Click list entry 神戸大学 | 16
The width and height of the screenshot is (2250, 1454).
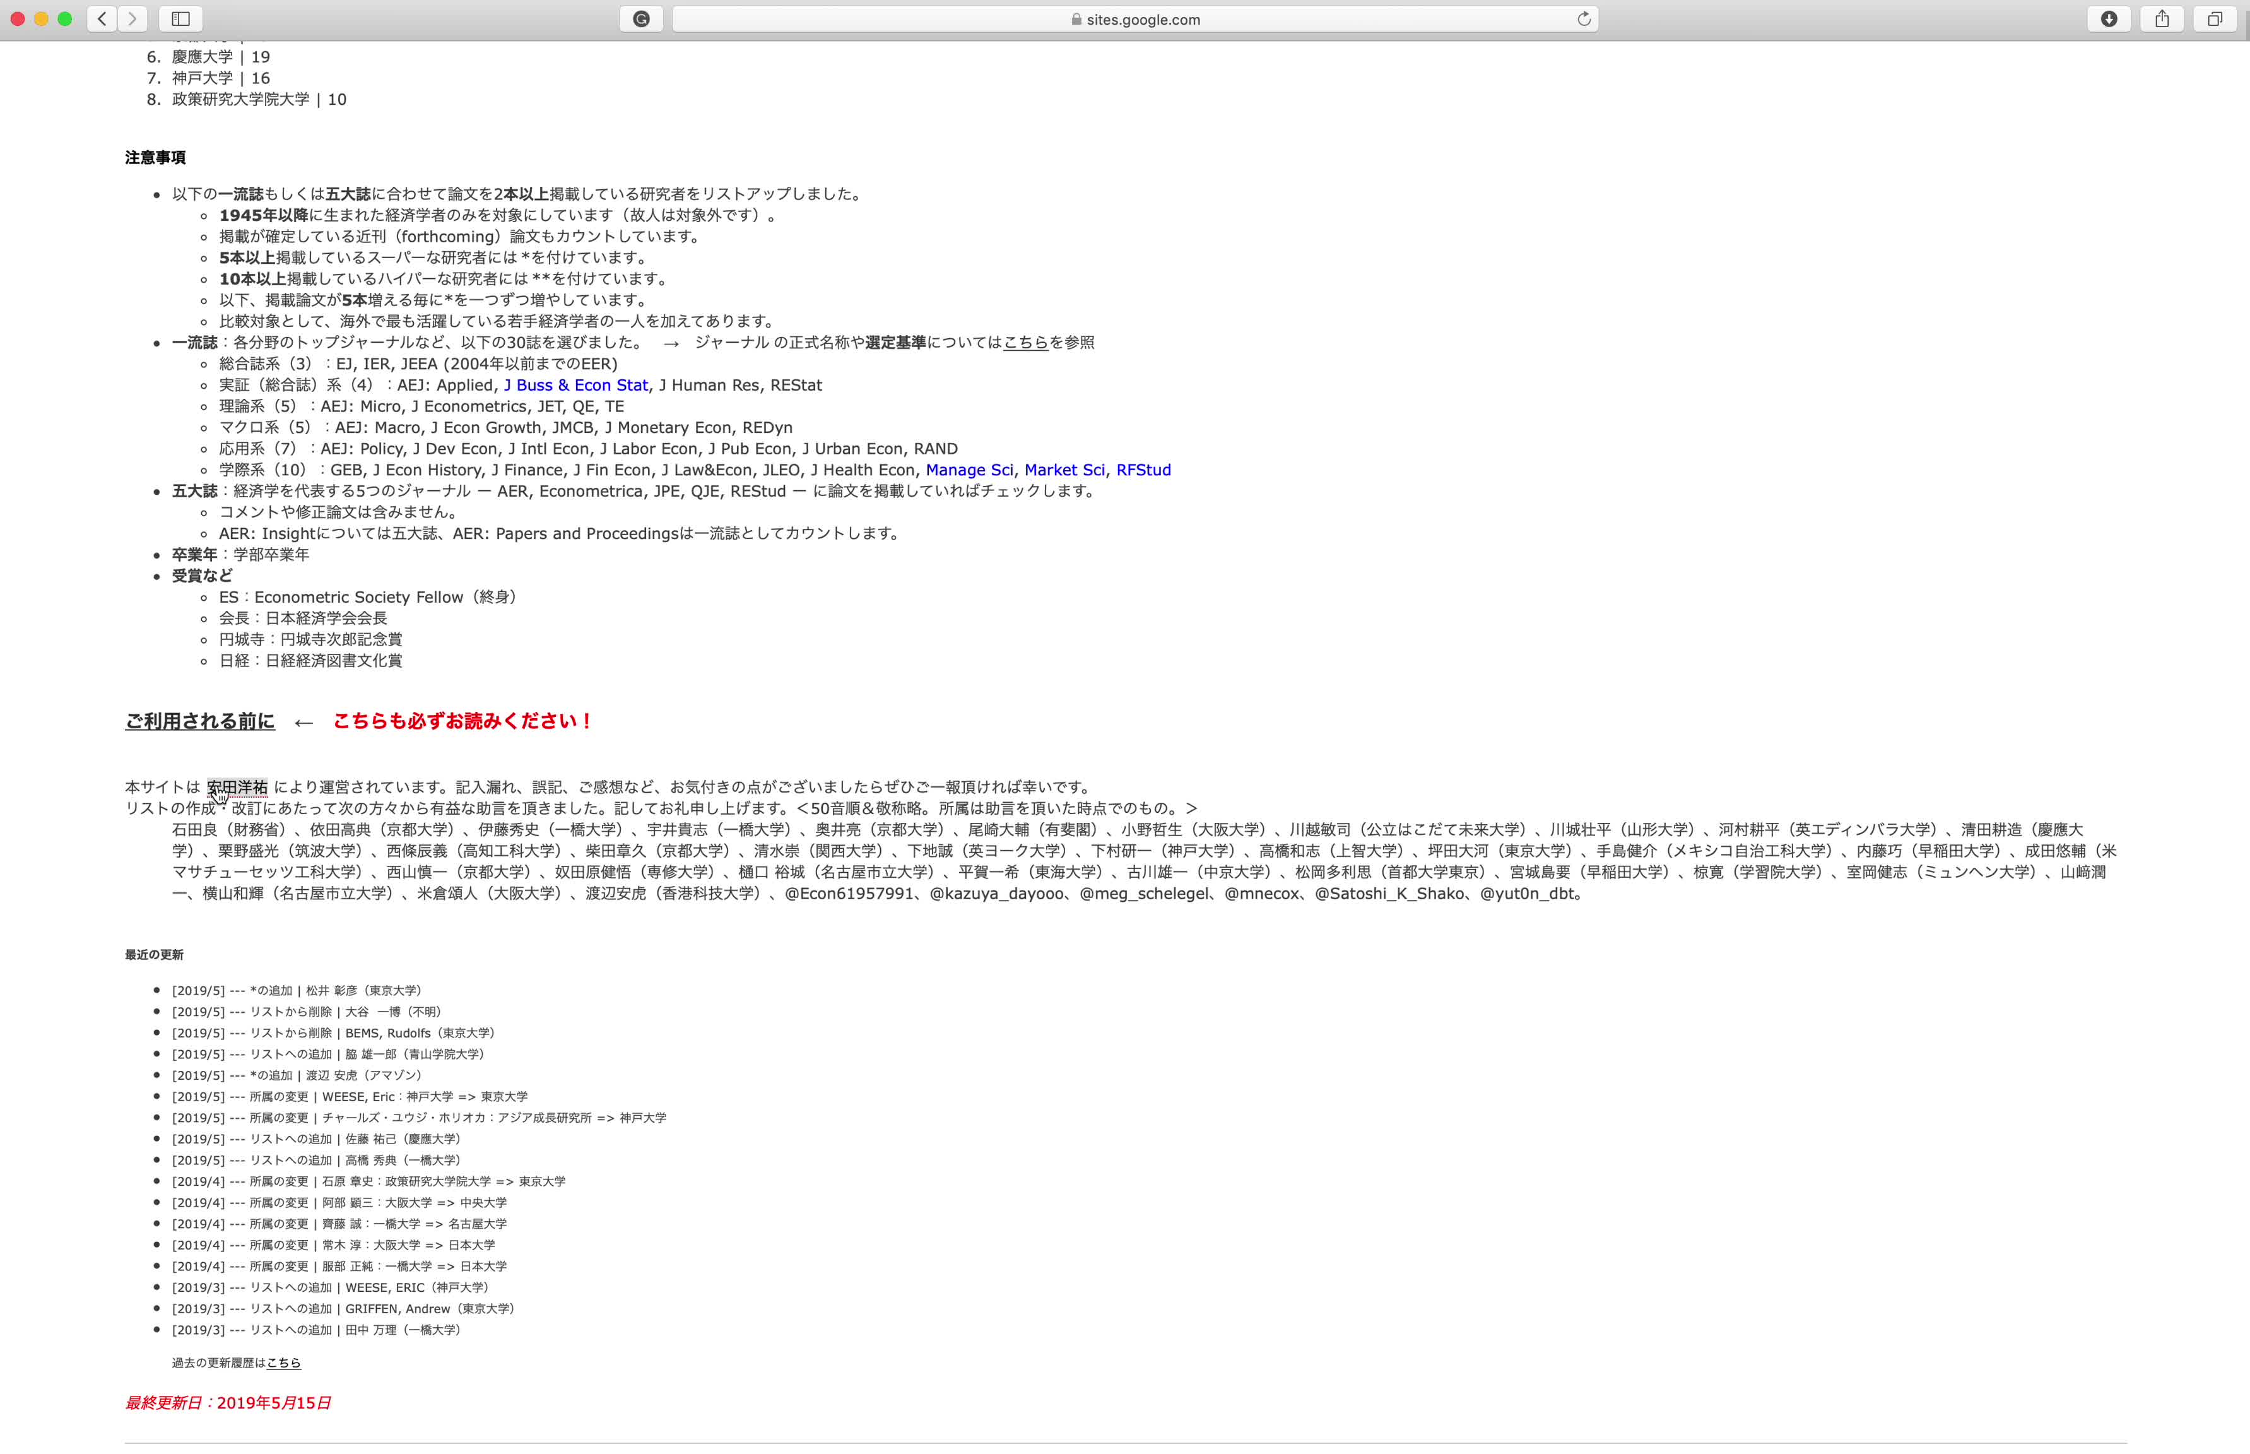click(x=221, y=78)
